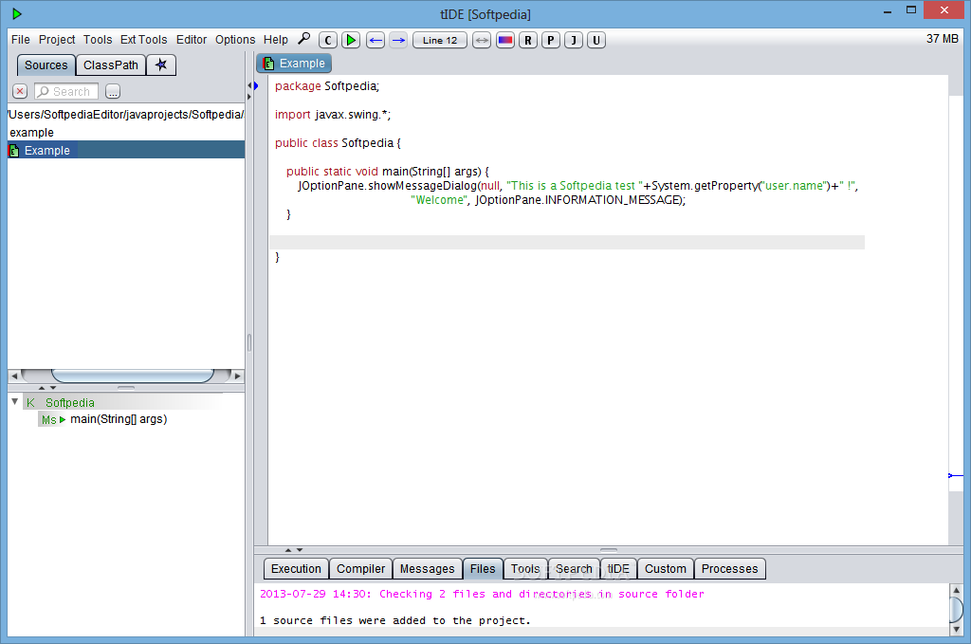Click the K class icon in outline
Screen dimensions: 971x644
click(x=30, y=402)
